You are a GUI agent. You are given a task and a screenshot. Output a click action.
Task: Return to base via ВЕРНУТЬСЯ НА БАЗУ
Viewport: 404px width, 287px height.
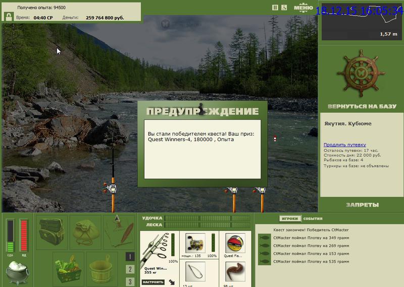click(x=362, y=106)
